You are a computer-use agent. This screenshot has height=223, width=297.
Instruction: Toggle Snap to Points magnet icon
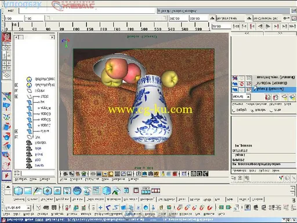194,208
